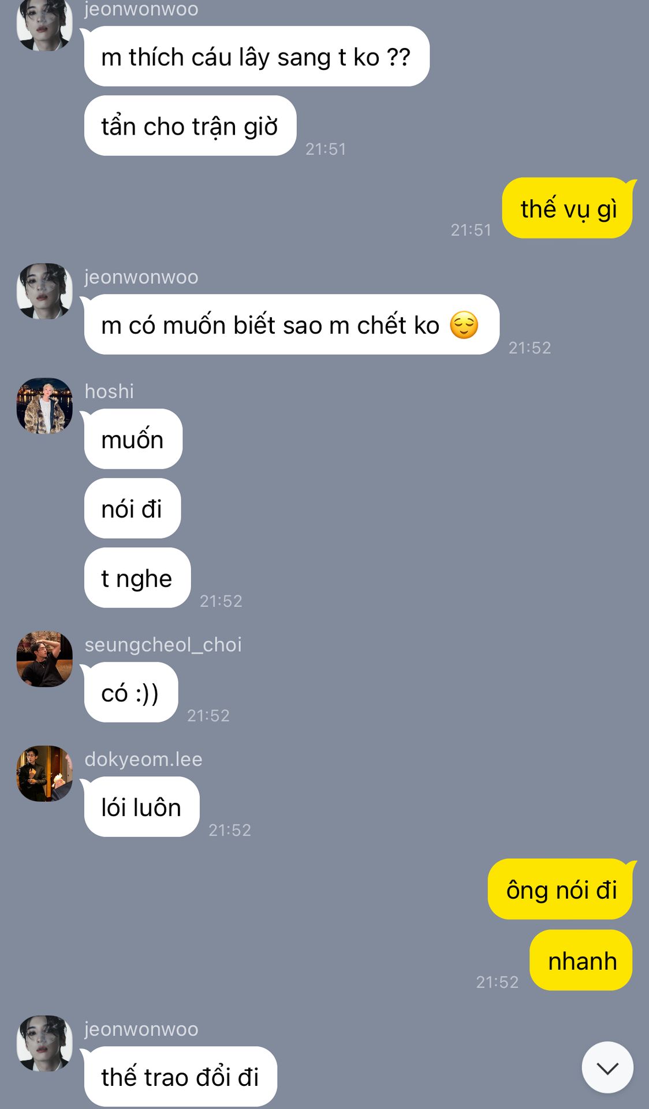Open dokyeom.lee's profile avatar
649x1109 pixels.
point(44,773)
